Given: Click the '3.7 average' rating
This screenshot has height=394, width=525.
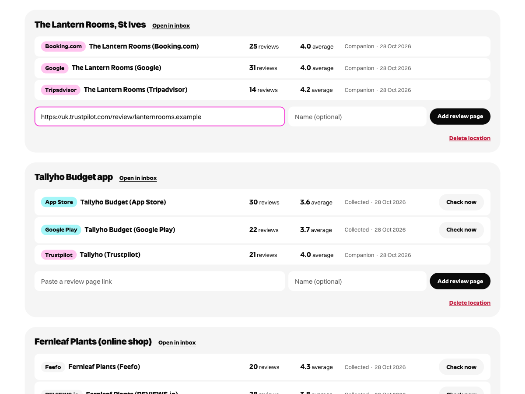Looking at the screenshot, I should [x=316, y=230].
